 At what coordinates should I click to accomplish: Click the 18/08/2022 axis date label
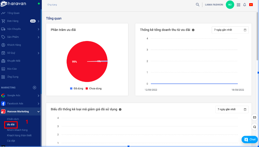238,90
